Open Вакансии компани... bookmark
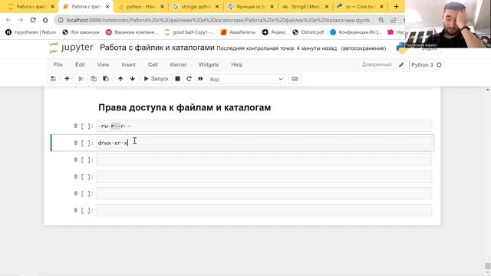Screen dimensions: 491x276 (x=131, y=32)
